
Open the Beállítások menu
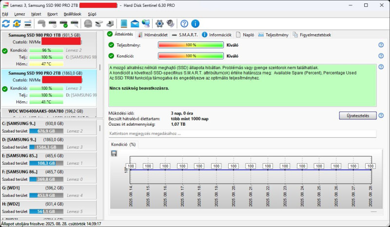pos(72,14)
